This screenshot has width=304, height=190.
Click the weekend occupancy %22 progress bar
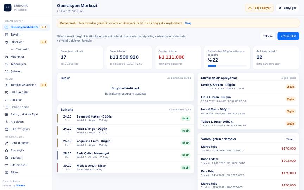pyautogui.click(x=227, y=66)
